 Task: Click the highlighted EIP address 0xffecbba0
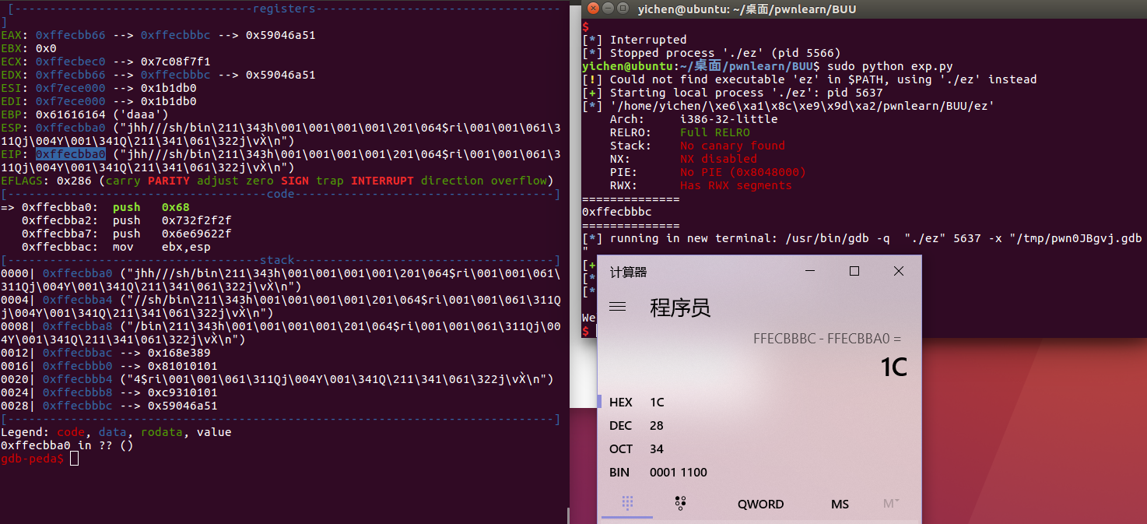tap(71, 154)
